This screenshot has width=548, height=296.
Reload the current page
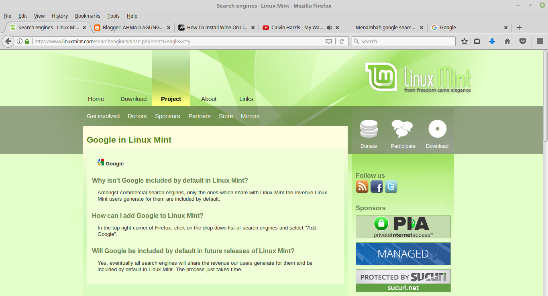342,41
